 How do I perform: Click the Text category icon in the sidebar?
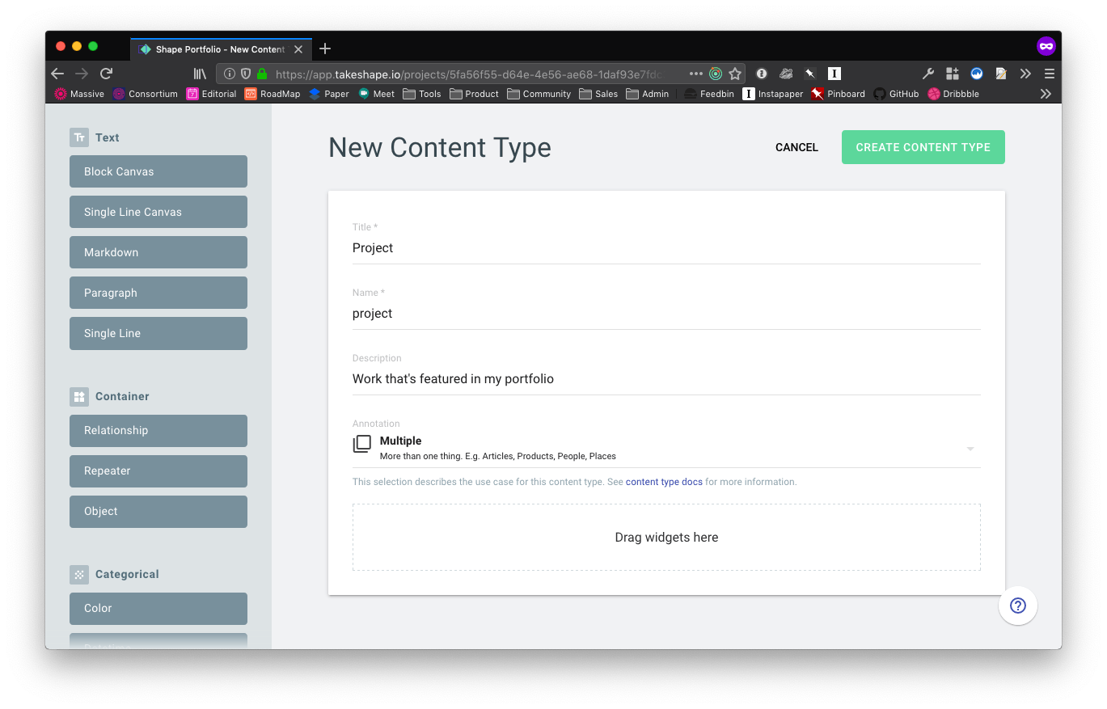pos(78,137)
